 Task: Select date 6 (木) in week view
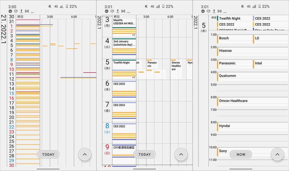point(107,85)
